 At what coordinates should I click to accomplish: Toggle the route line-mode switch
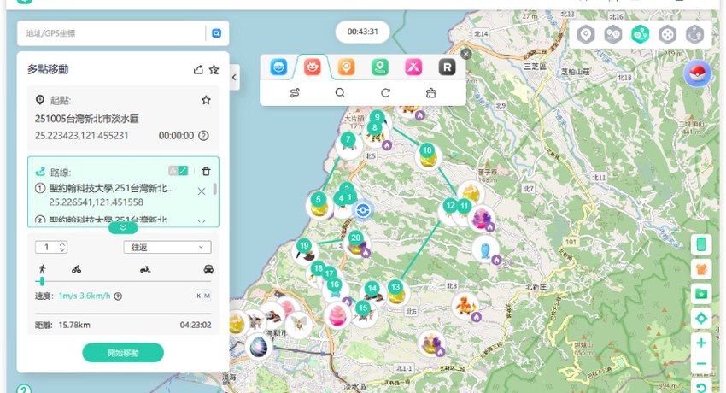[179, 171]
